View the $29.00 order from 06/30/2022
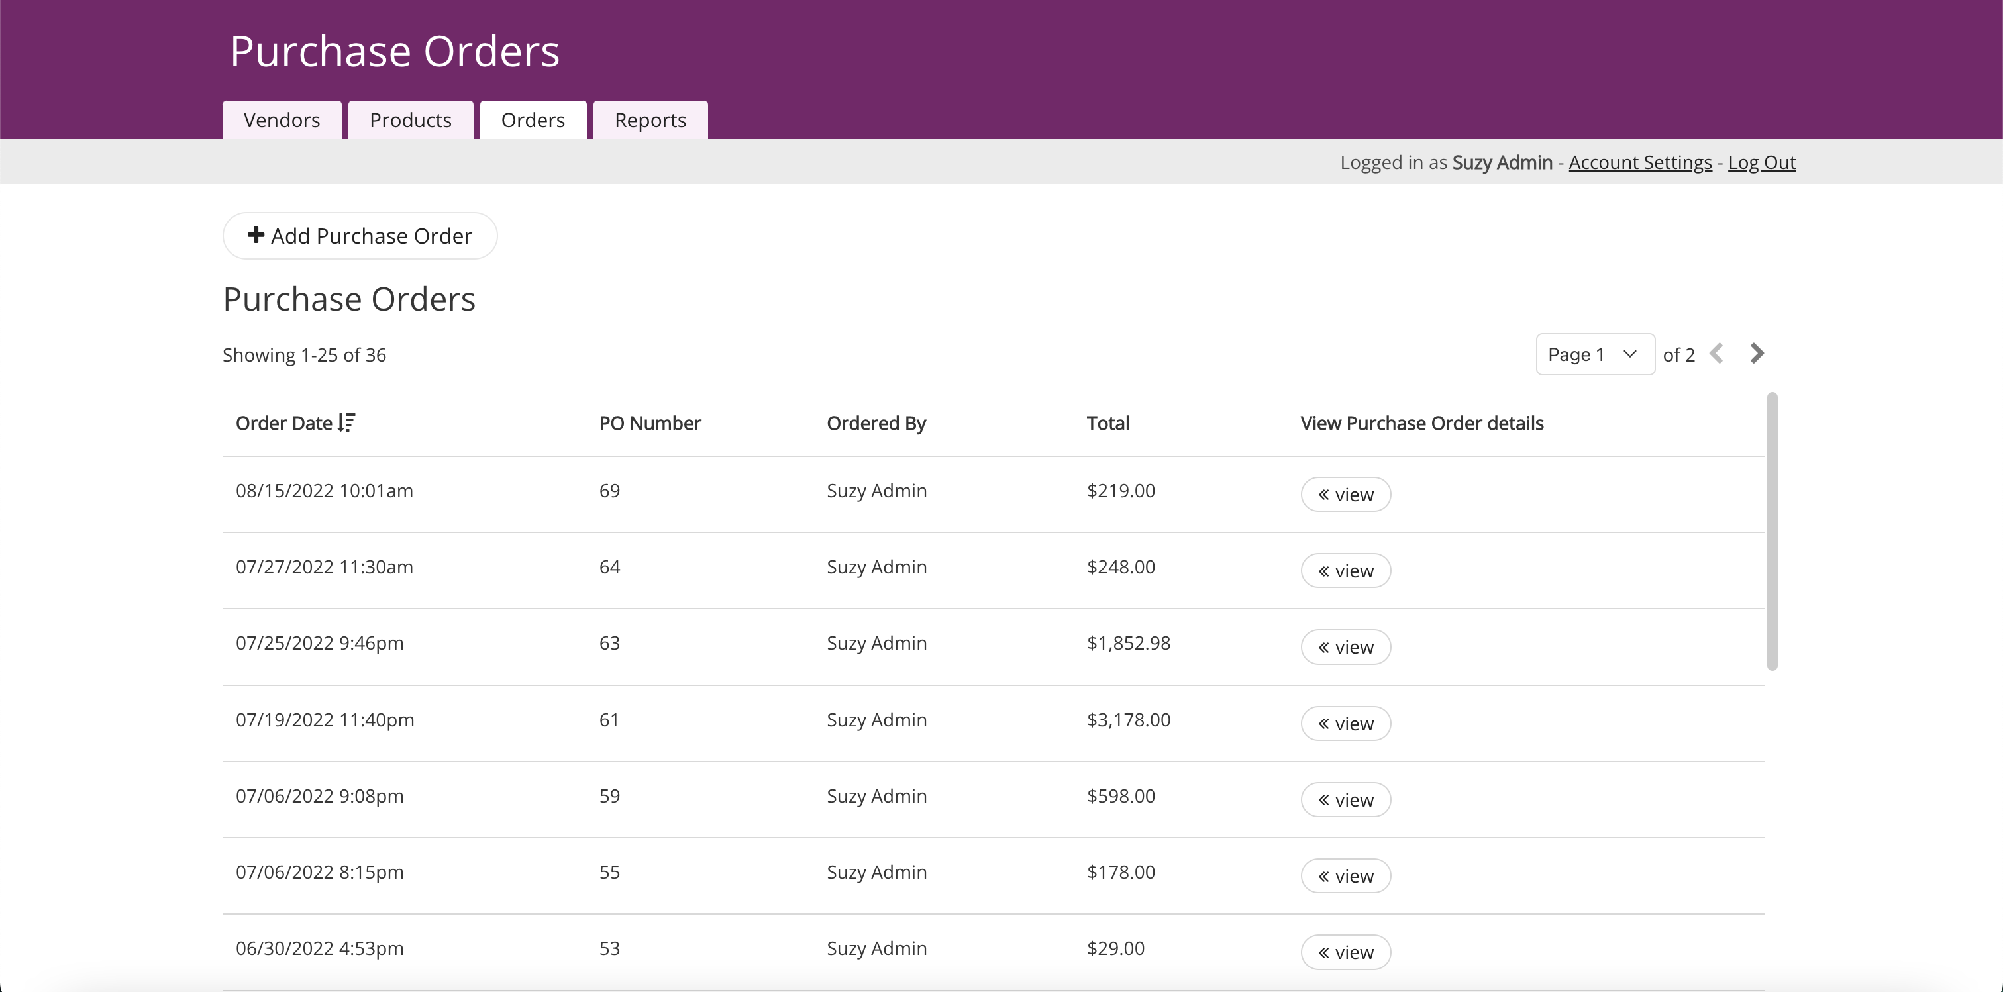 pyautogui.click(x=1345, y=952)
